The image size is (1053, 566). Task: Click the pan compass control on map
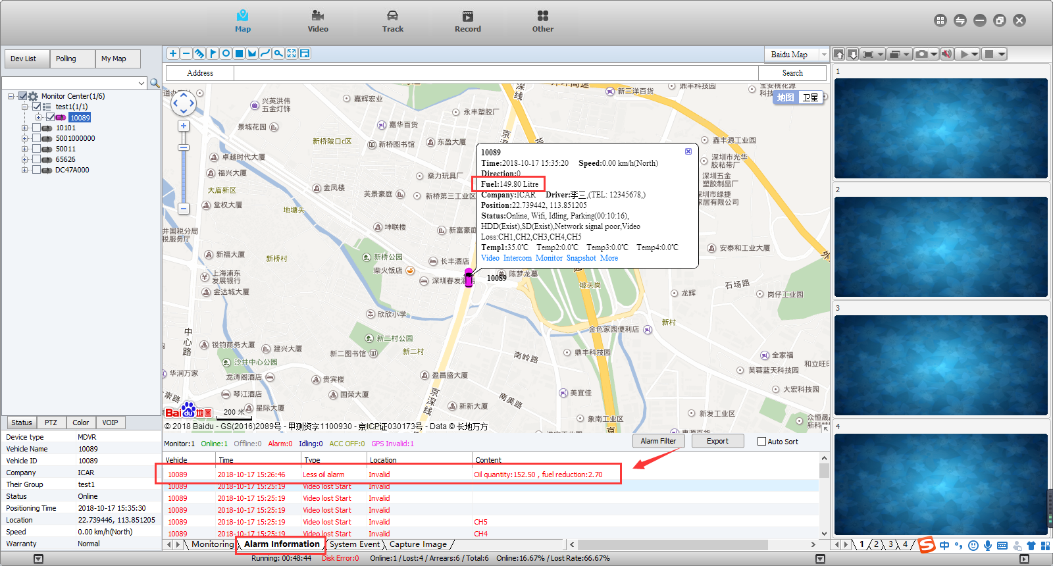(x=184, y=103)
